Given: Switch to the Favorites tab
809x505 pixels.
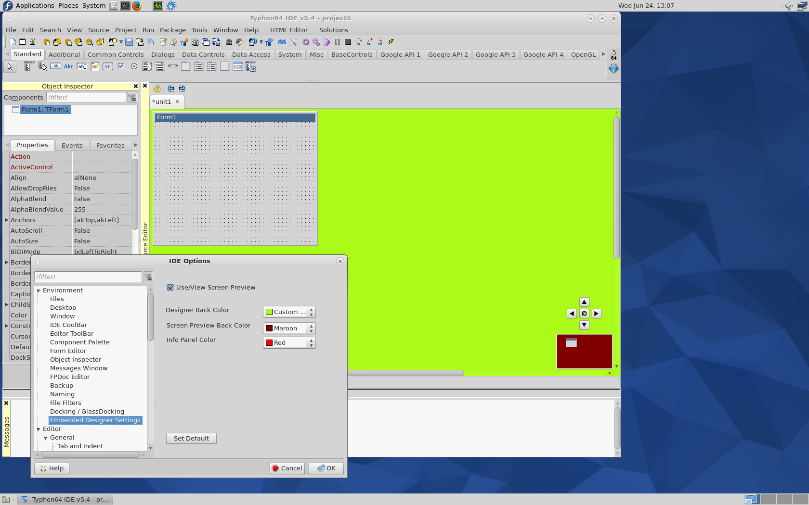Looking at the screenshot, I should [110, 145].
